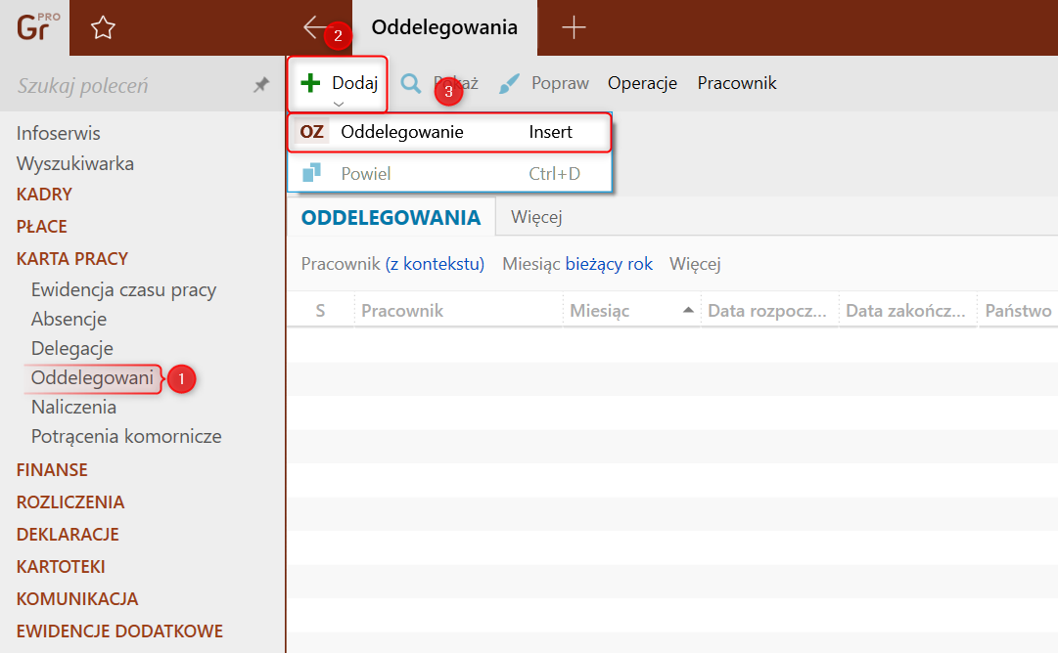The image size is (1058, 653).
Task: Expand the ROZLICZENIA section
Action: coord(70,502)
